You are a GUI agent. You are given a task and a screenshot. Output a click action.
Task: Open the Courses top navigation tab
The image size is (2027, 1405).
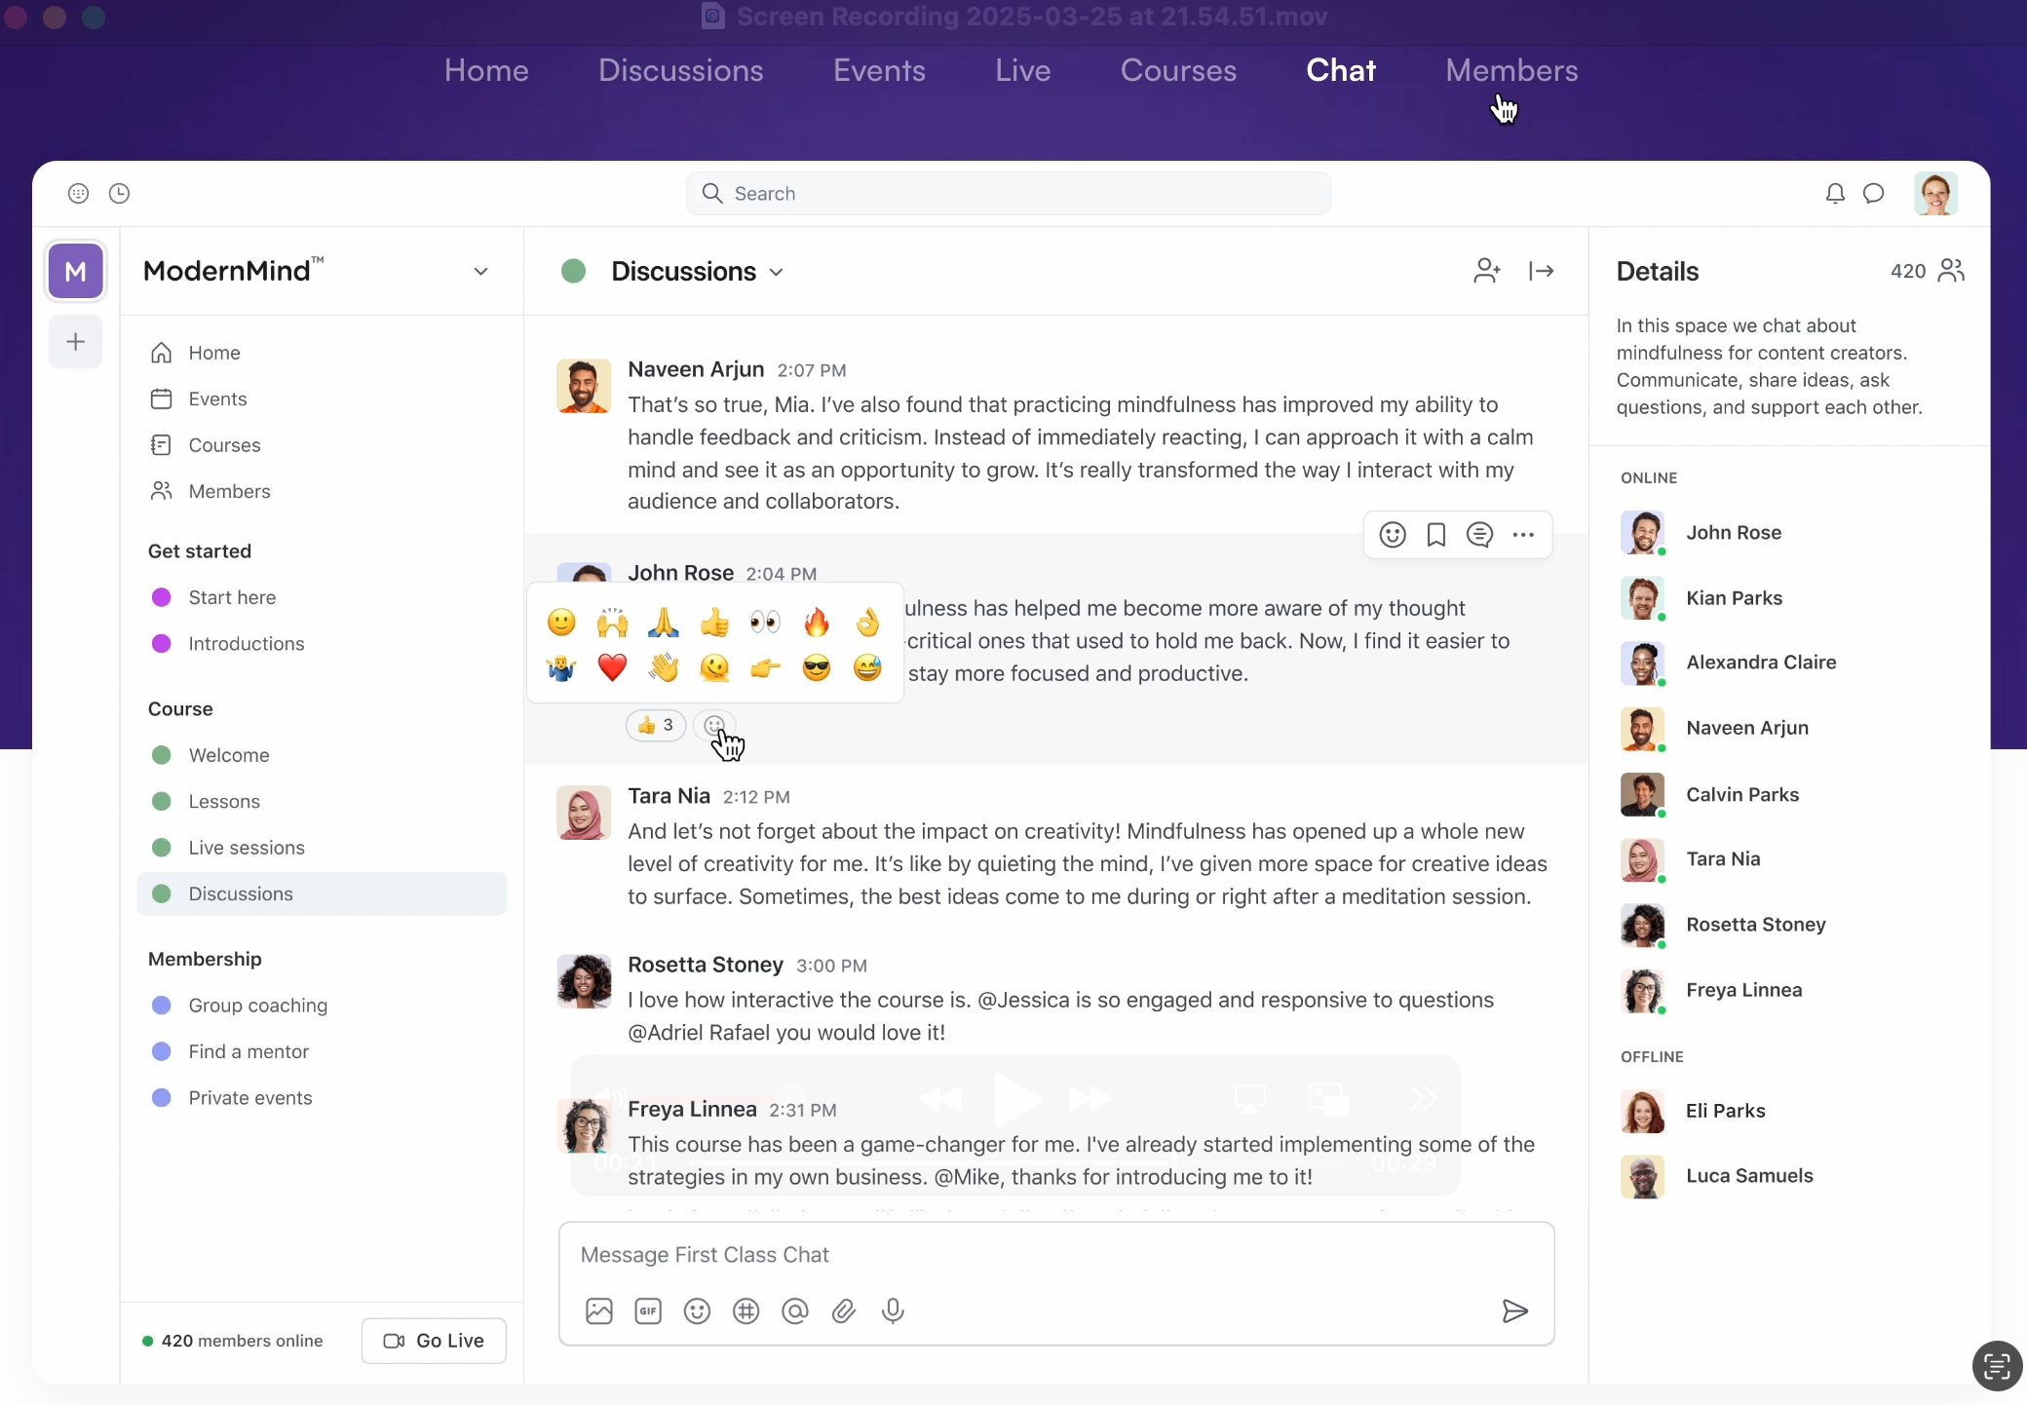[1178, 70]
